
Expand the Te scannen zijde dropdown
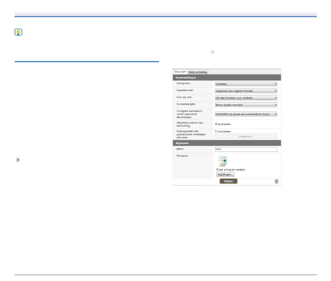click(x=246, y=105)
